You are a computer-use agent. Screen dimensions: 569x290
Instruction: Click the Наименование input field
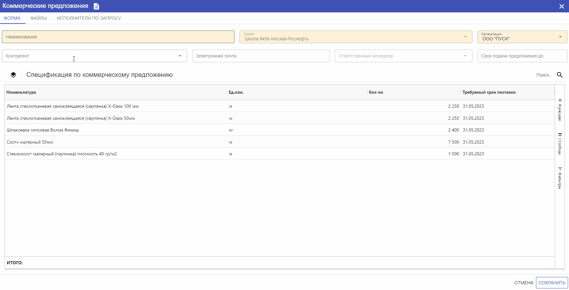point(118,37)
